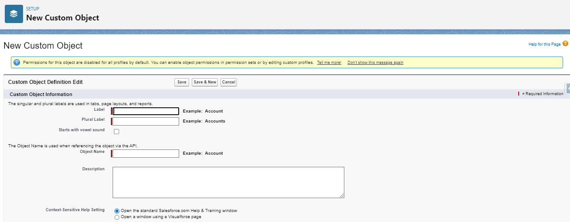570x222 pixels.
Task: Select the standard Salesforce.com Help & Training radio option
Action: 117,211
